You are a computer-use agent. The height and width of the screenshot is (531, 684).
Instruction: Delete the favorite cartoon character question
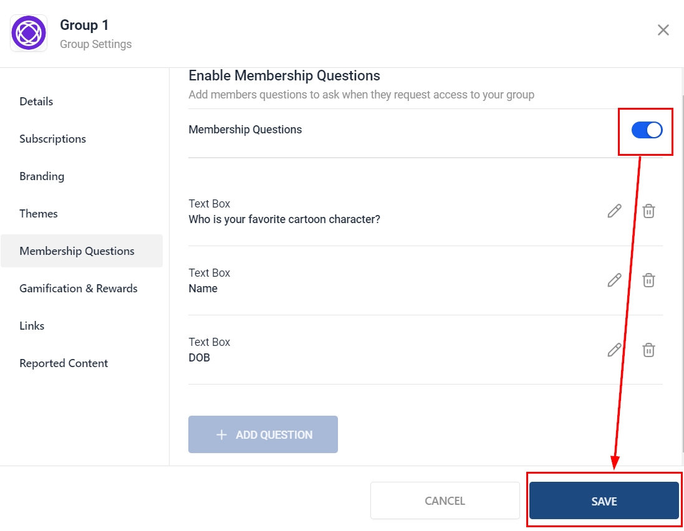point(648,211)
